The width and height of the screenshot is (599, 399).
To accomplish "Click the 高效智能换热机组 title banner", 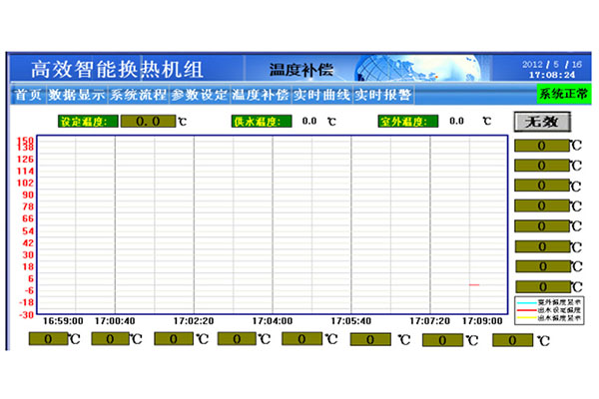I will [x=117, y=70].
